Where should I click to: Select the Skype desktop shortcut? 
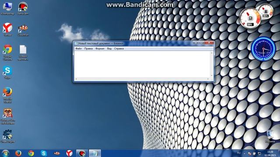7,73
